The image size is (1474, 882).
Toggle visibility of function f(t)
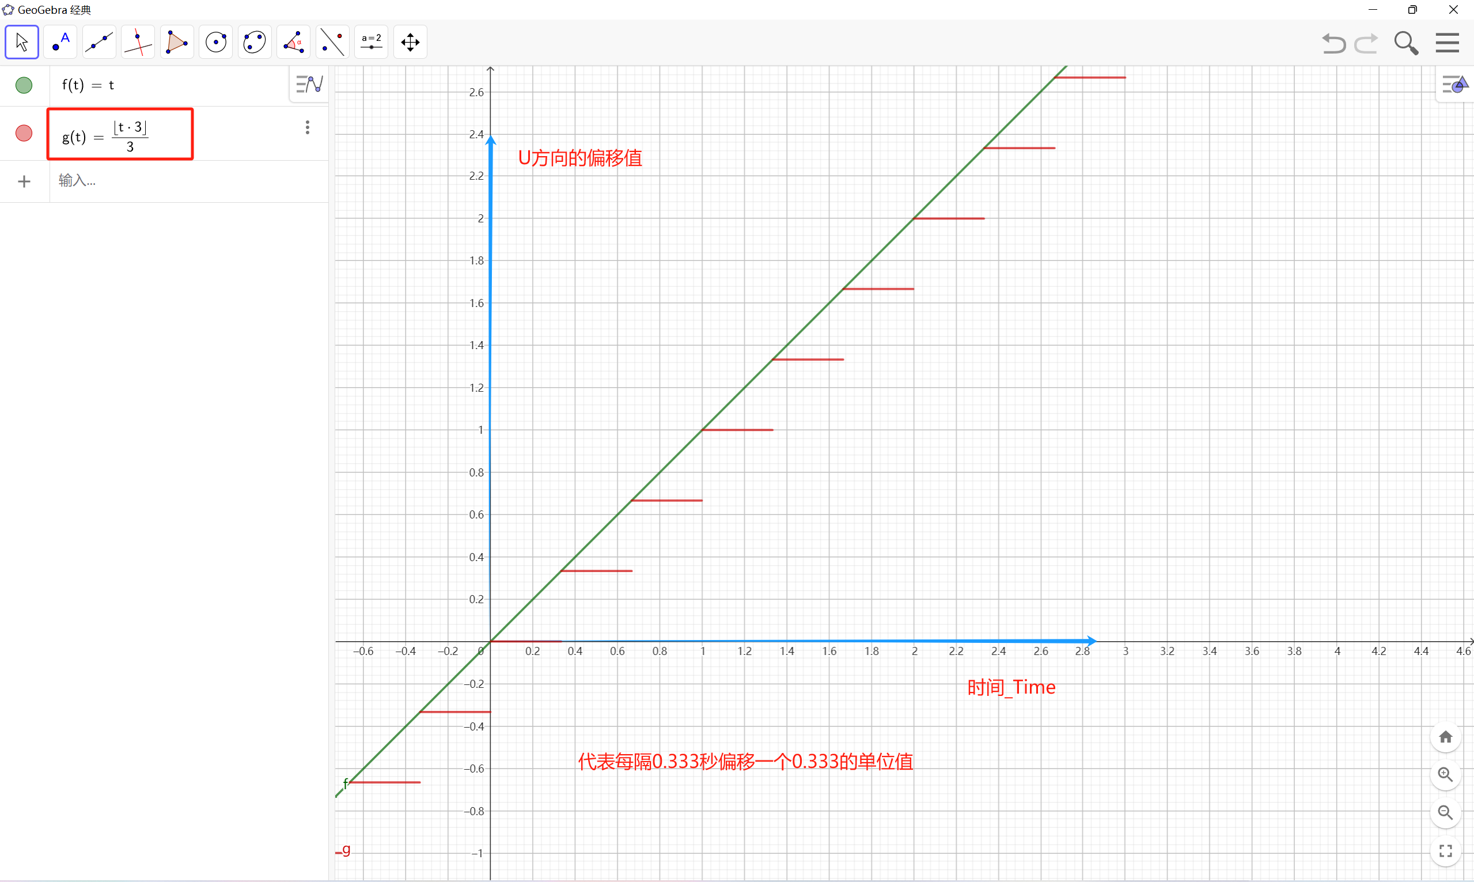[24, 85]
